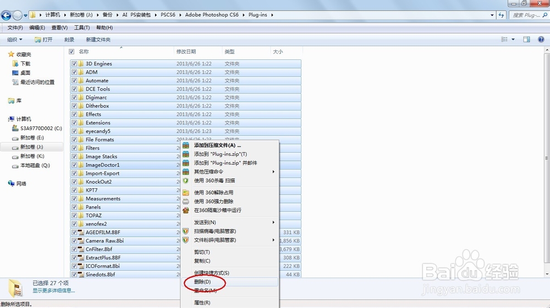Click 显示更多详细信息 link in details pane
Screen dimensions: 550x308
[x=54, y=290]
